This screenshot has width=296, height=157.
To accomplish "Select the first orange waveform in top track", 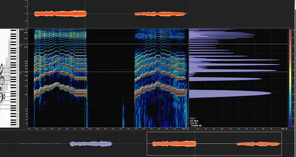I will click(60, 14).
